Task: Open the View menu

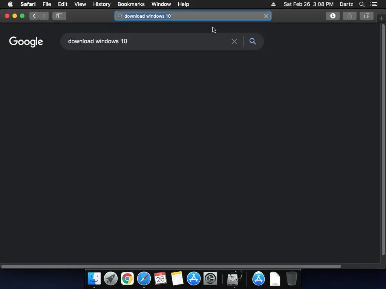Action: click(80, 4)
